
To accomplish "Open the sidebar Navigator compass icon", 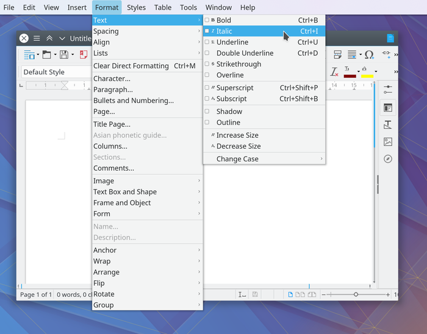I will tap(387, 159).
